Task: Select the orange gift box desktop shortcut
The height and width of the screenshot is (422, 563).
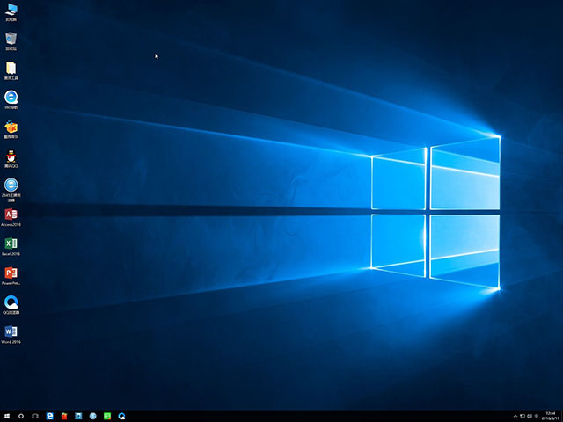Action: 11,127
